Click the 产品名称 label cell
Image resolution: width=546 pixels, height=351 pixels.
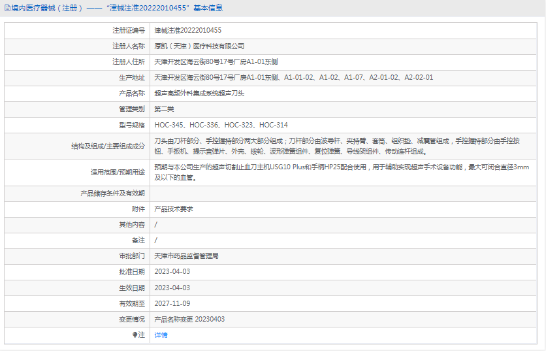[x=77, y=93]
